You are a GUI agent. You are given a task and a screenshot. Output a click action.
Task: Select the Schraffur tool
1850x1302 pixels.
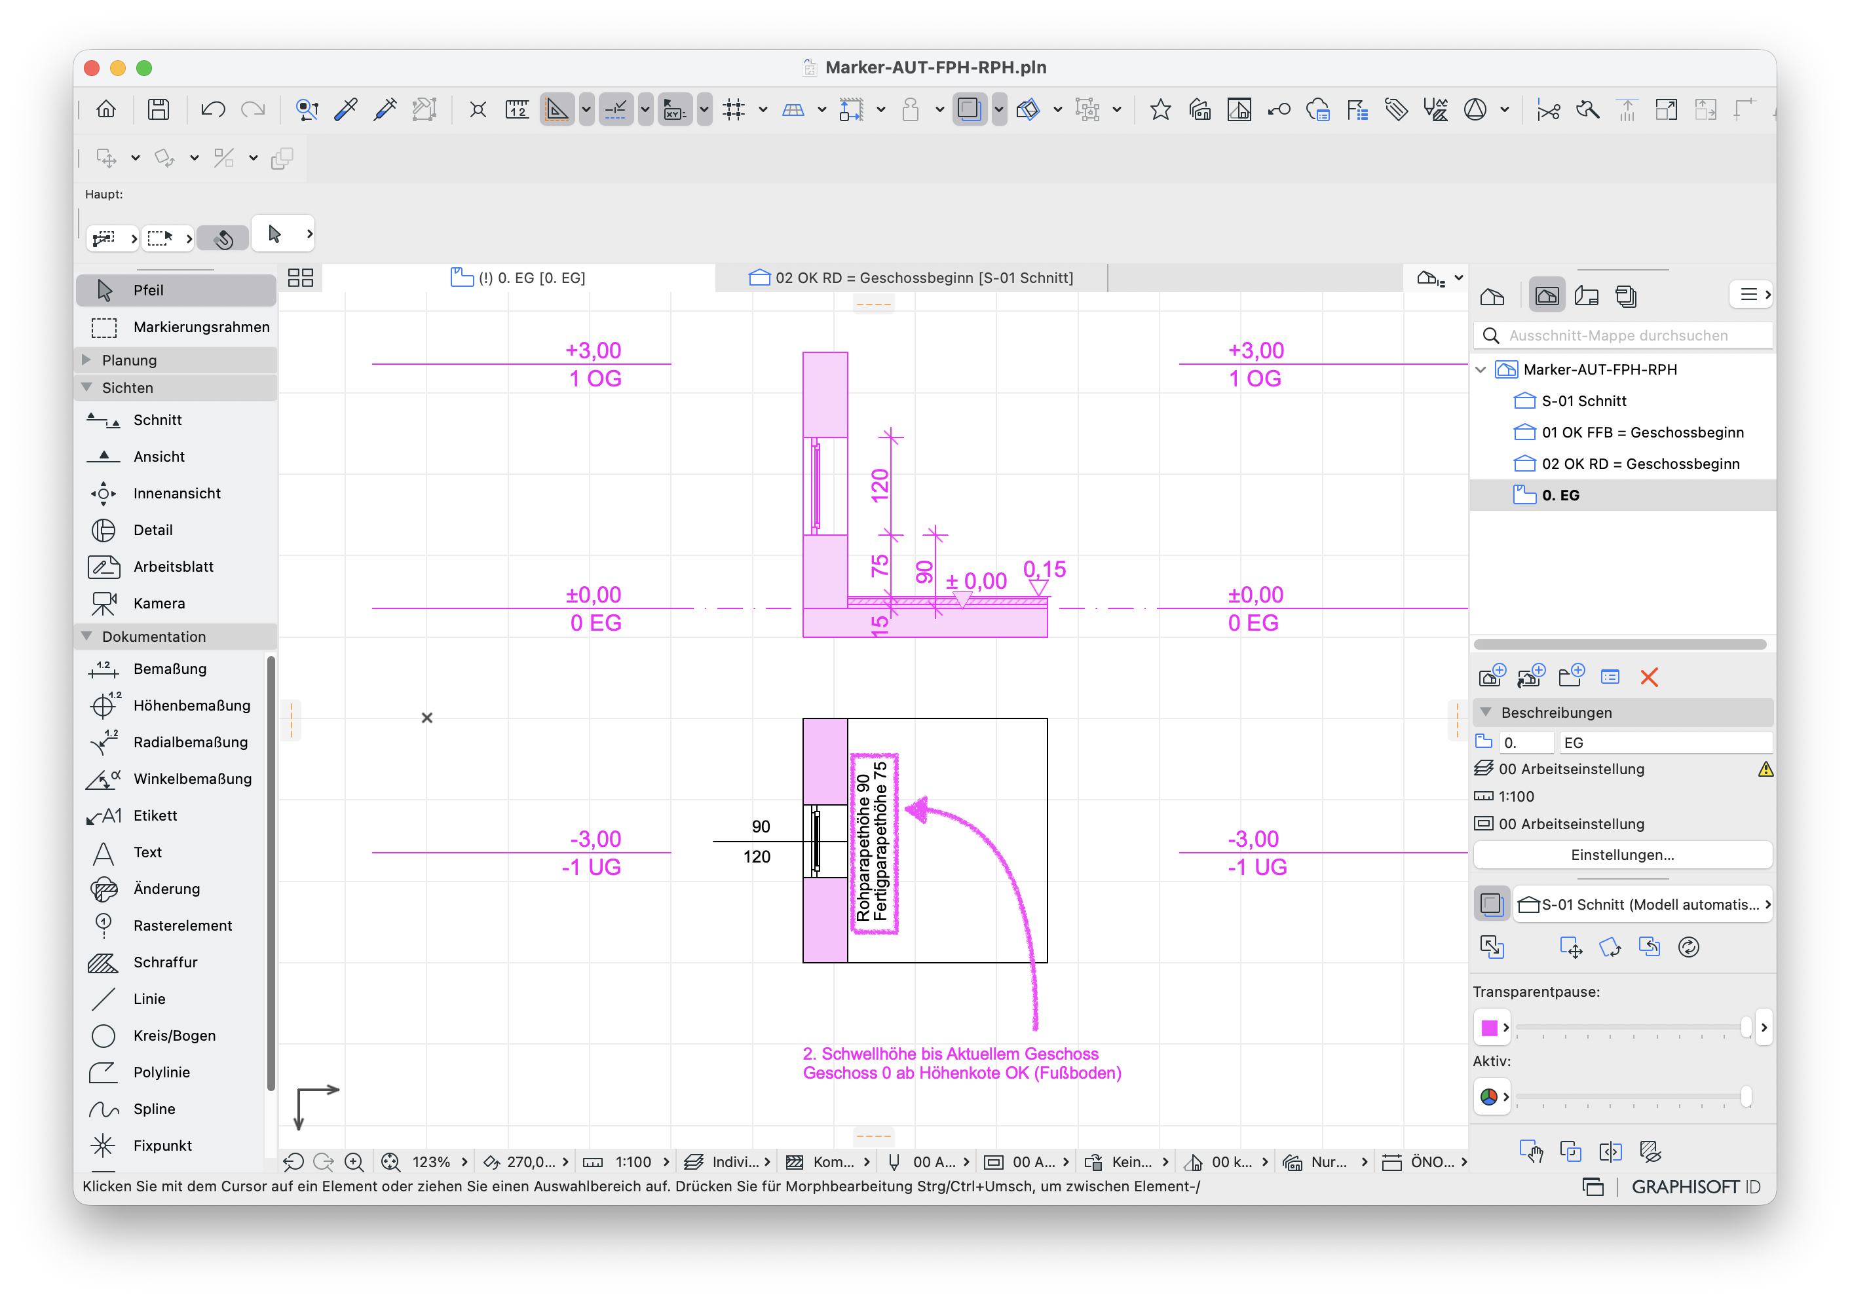coord(171,962)
